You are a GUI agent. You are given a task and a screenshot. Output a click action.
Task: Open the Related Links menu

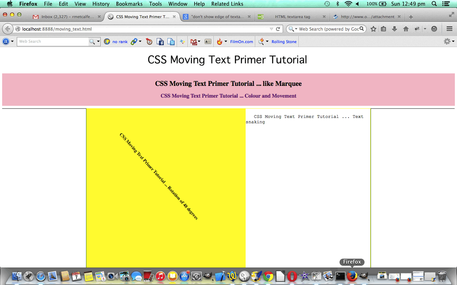tap(227, 4)
